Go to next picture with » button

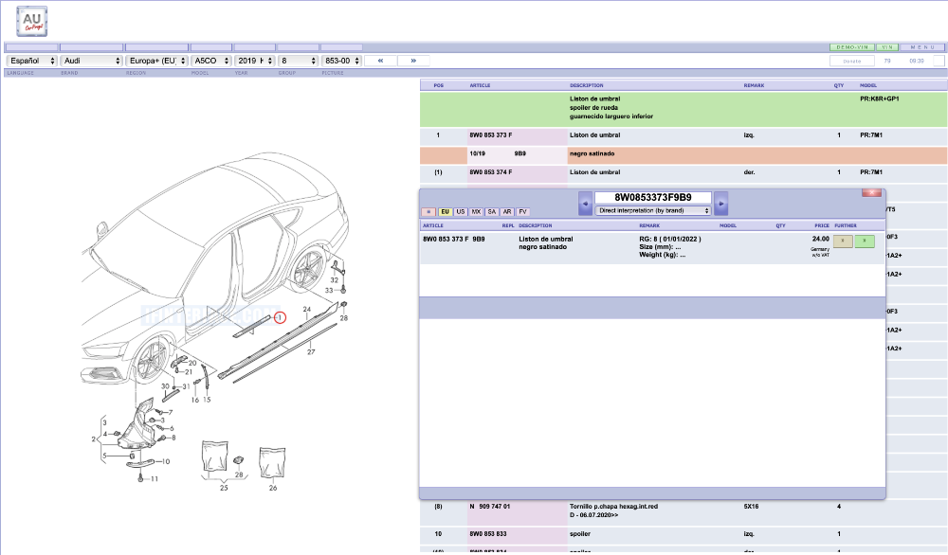(x=413, y=61)
